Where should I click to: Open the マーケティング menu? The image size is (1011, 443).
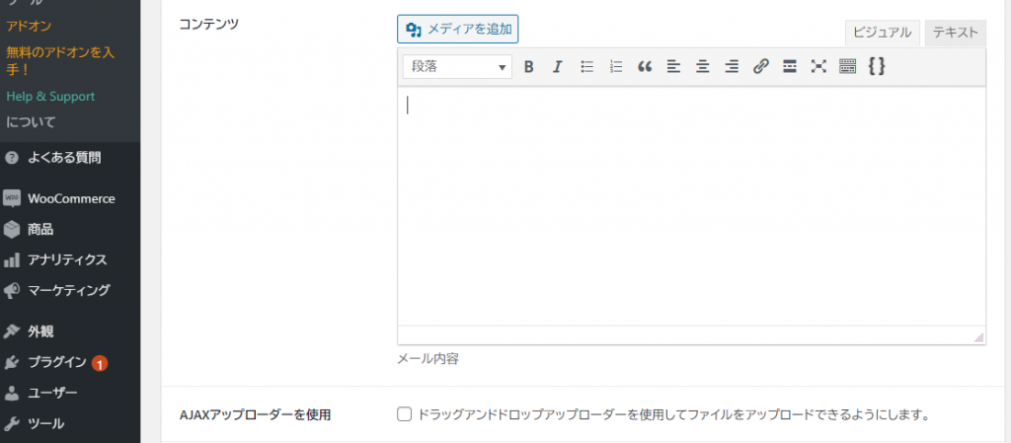pyautogui.click(x=68, y=290)
